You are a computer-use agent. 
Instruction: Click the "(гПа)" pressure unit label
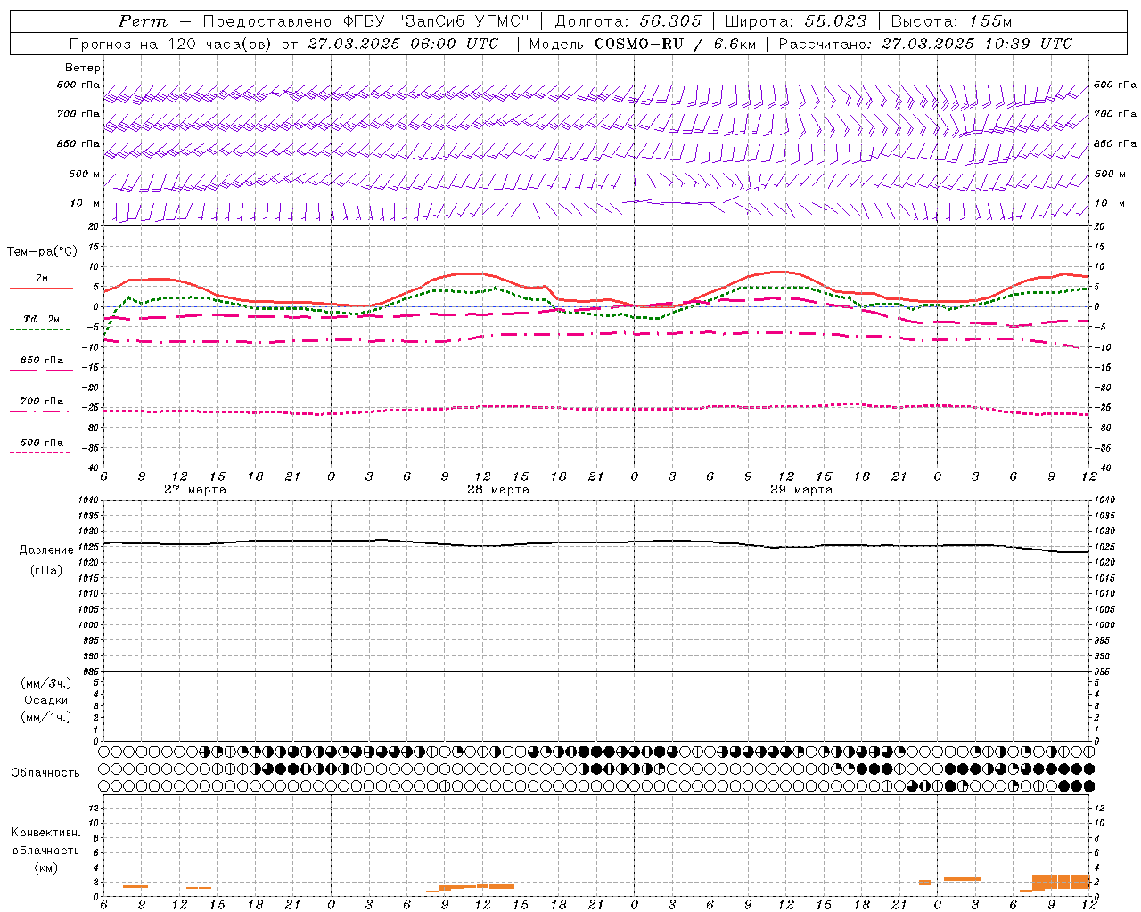pyautogui.click(x=46, y=570)
